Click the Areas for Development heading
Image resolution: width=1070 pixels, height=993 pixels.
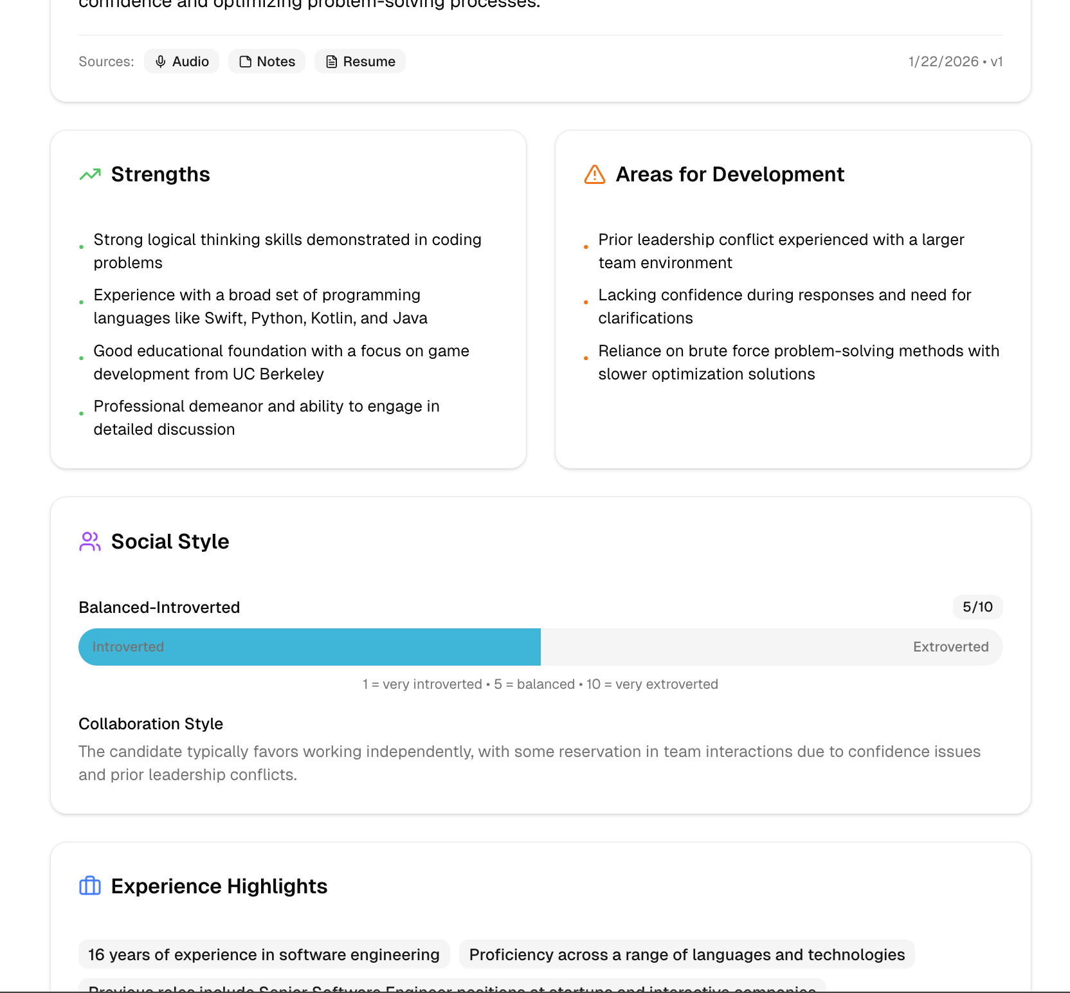(730, 174)
